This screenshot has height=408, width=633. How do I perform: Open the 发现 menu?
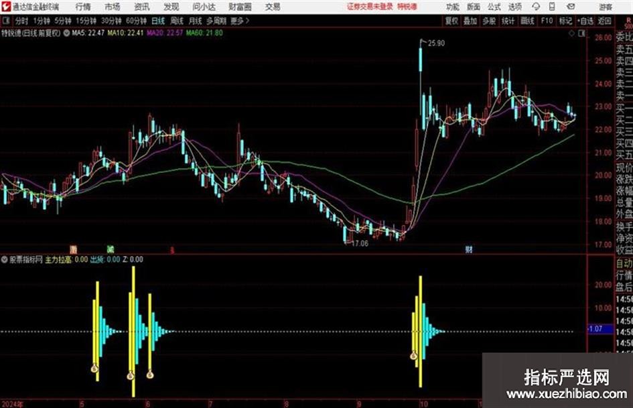click(x=171, y=7)
